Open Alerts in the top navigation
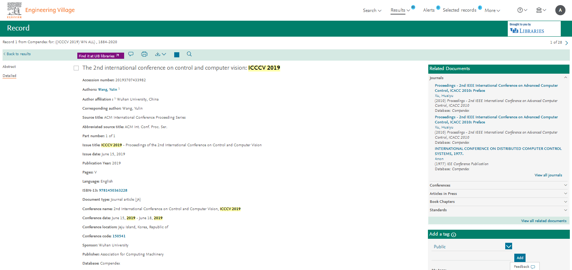The width and height of the screenshot is (572, 270). tap(429, 10)
